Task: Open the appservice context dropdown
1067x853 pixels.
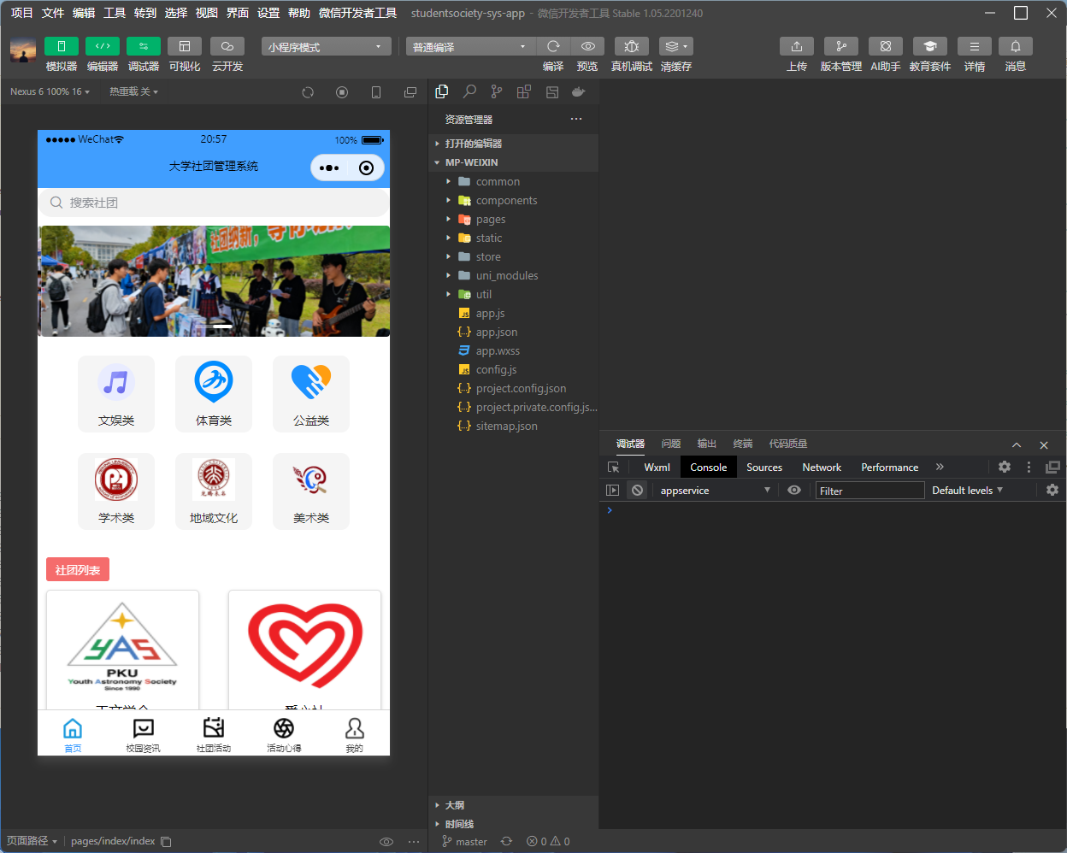Action: click(715, 490)
